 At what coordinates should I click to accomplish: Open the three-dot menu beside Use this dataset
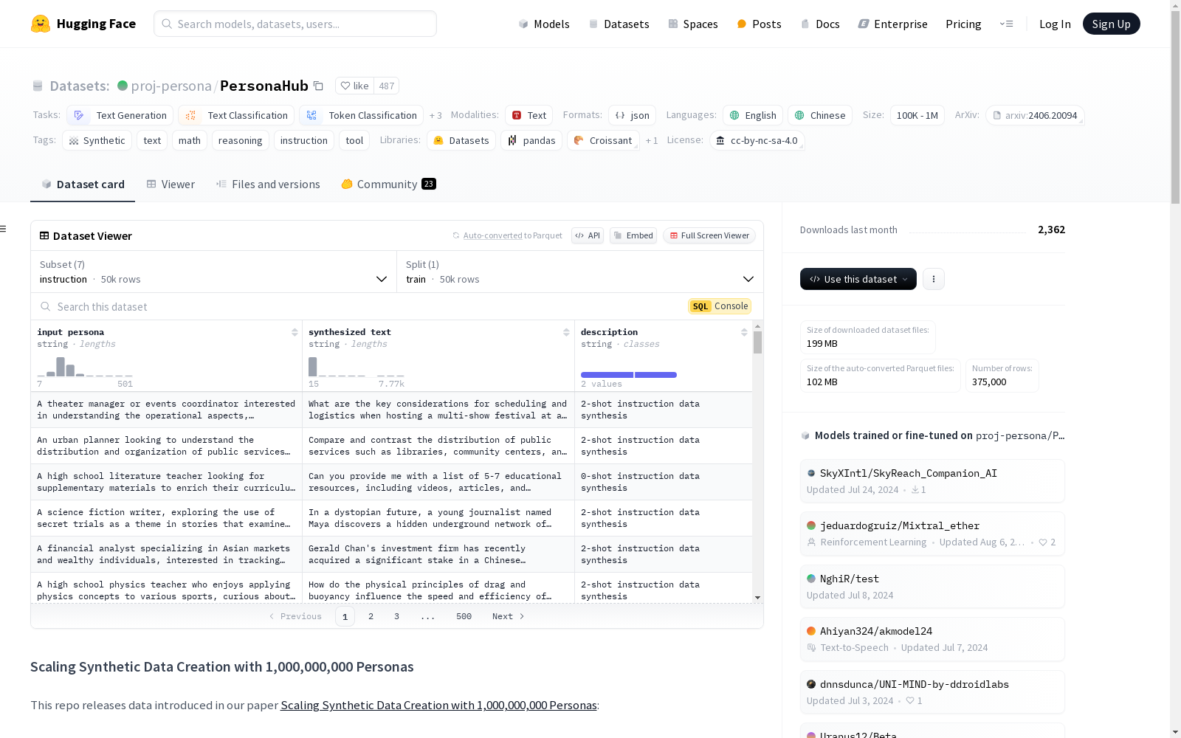click(934, 279)
